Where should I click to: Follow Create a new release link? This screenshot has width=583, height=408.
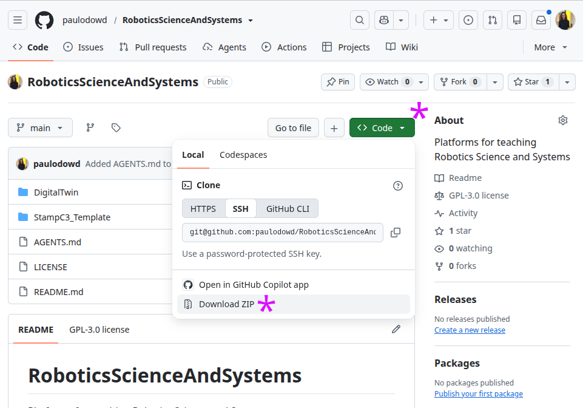[x=470, y=330]
